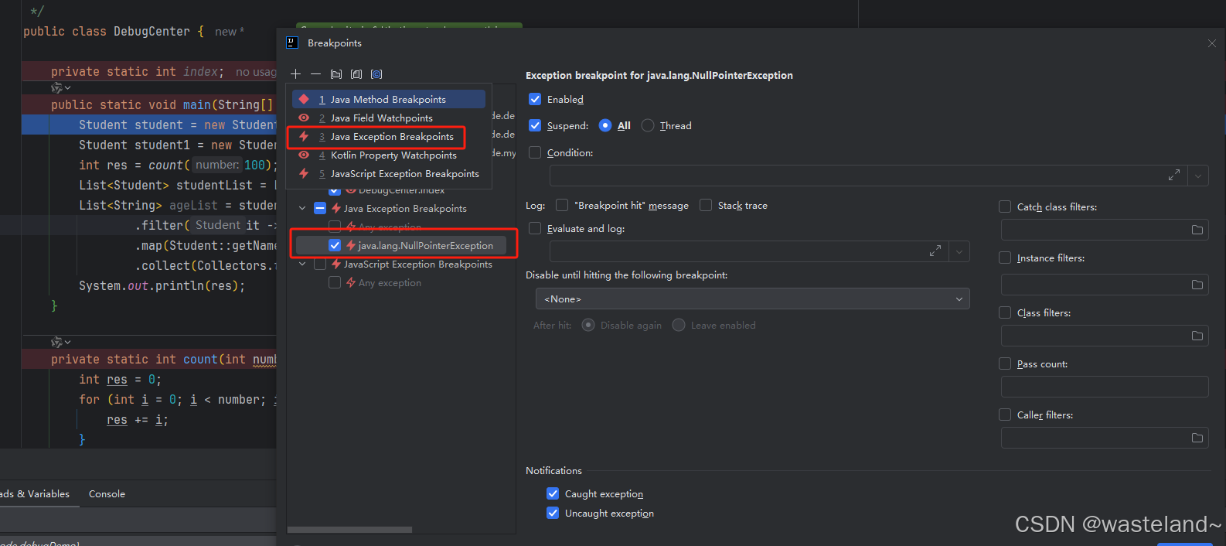
Task: Select the Thread suspend radio button
Action: 648,125
